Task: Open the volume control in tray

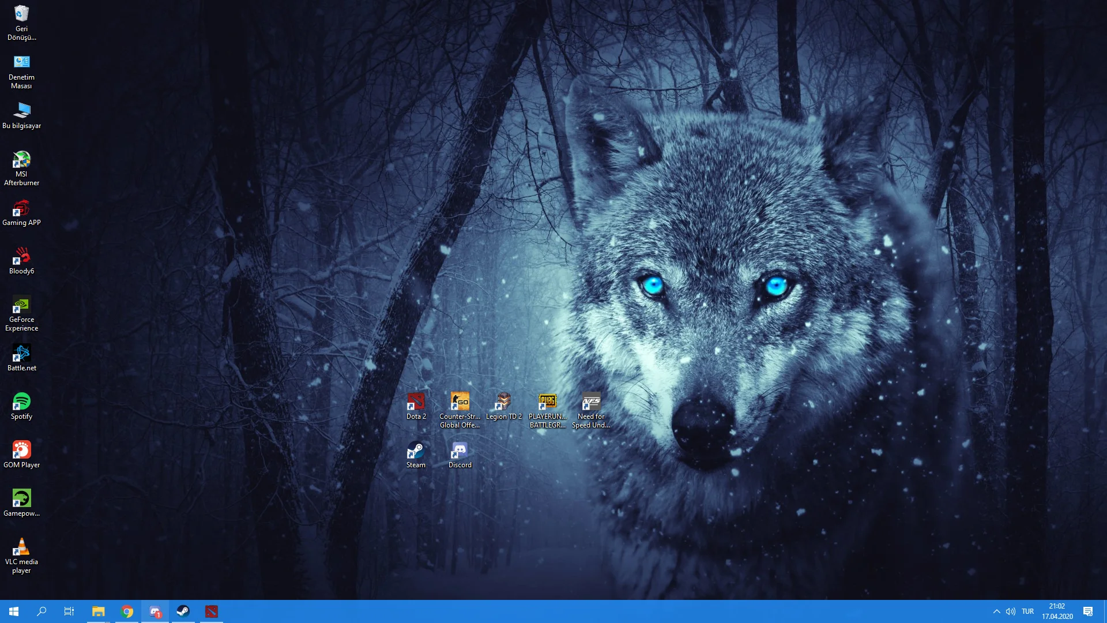Action: pyautogui.click(x=1011, y=611)
